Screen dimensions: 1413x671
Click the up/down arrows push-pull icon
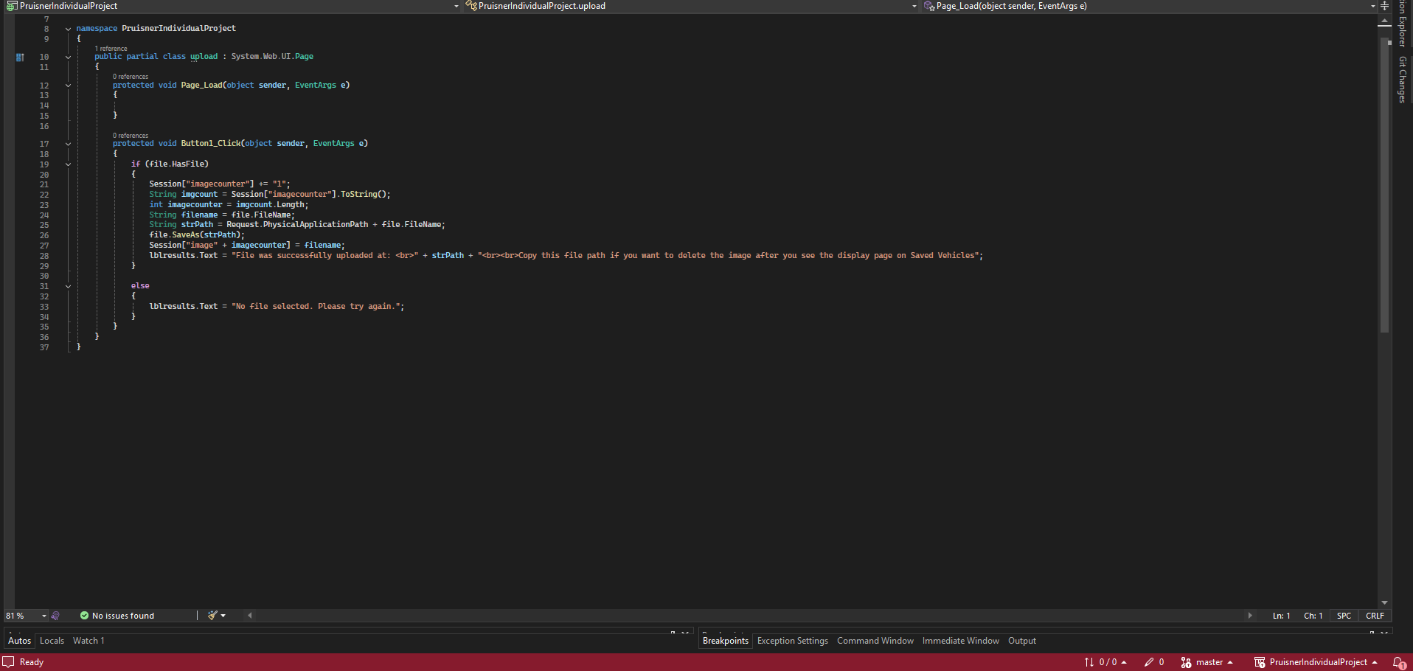tap(1089, 662)
